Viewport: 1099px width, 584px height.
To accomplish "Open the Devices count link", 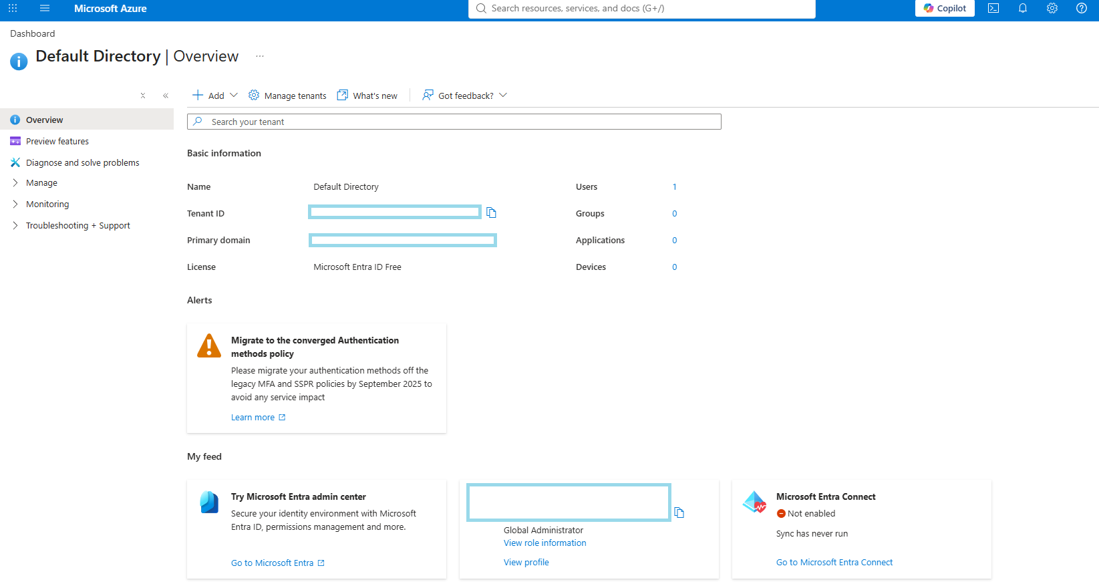I will 675,267.
